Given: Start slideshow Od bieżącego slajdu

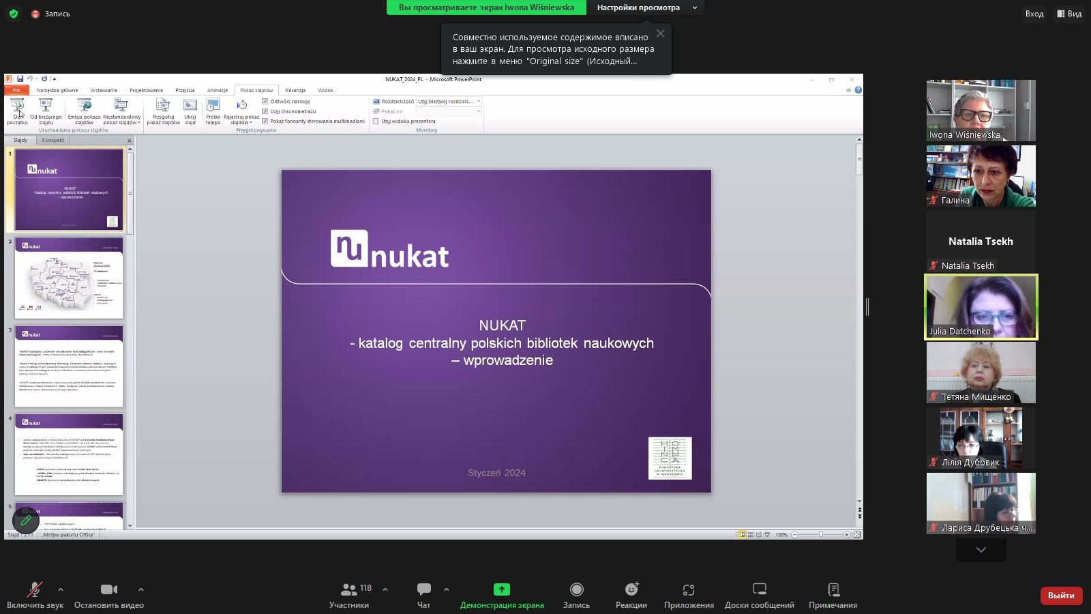Looking at the screenshot, I should pos(46,111).
